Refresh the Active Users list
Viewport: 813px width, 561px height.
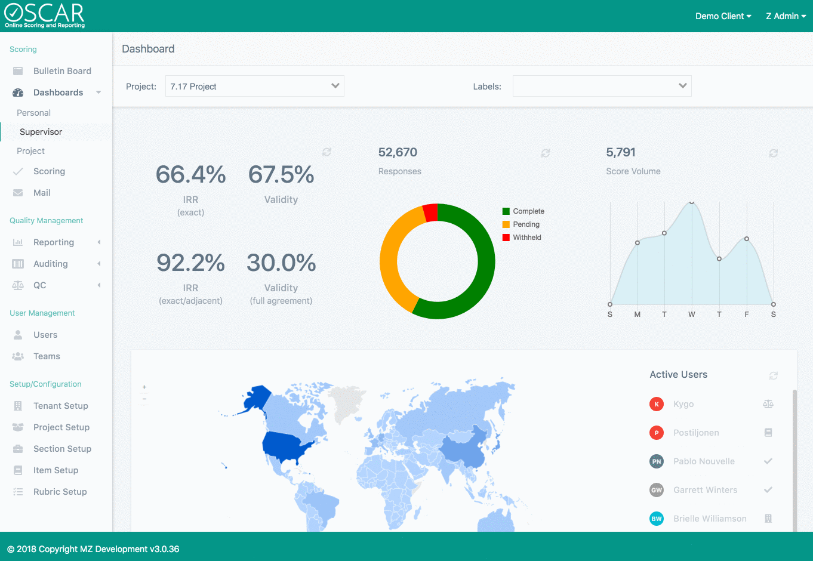pos(774,375)
